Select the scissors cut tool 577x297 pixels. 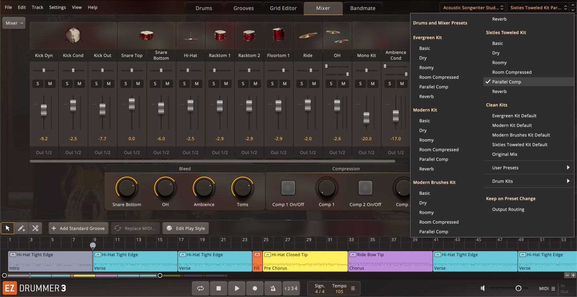35,228
